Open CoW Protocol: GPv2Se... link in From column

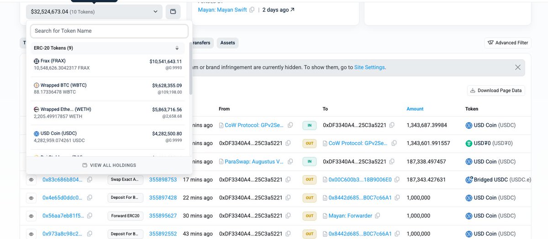pos(254,125)
